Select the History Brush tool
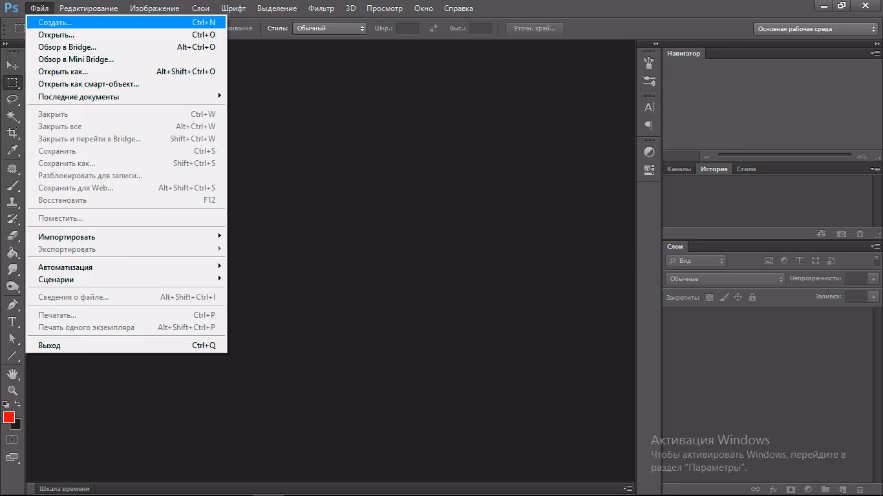This screenshot has height=496, width=883. coord(12,219)
